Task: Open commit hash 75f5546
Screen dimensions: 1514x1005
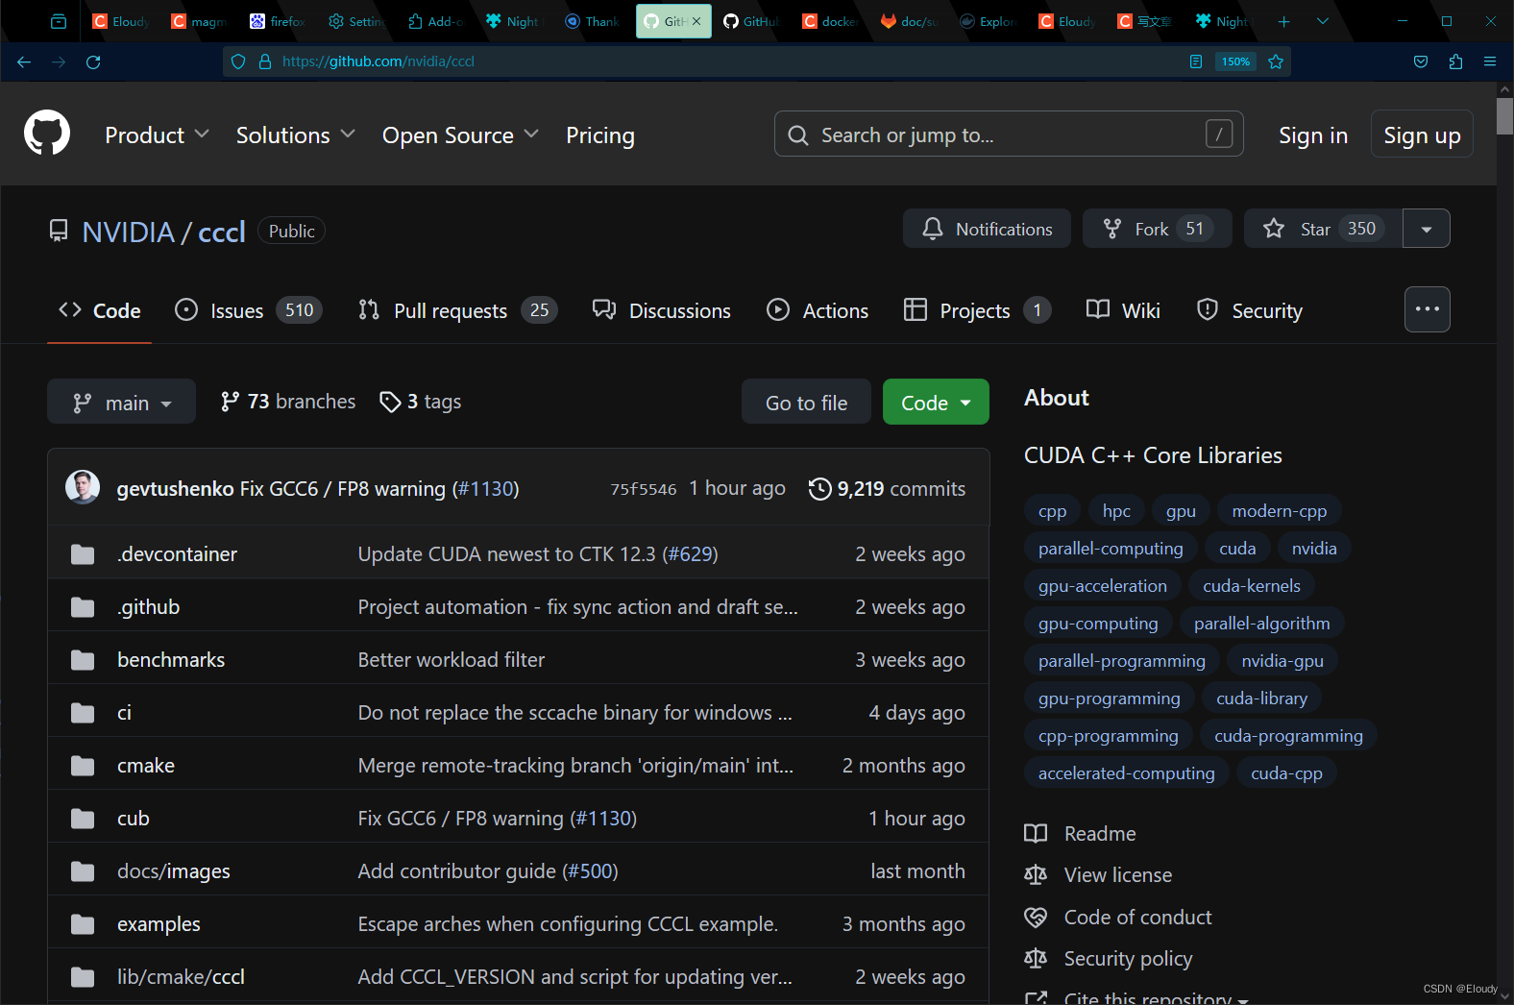Action: pos(644,489)
